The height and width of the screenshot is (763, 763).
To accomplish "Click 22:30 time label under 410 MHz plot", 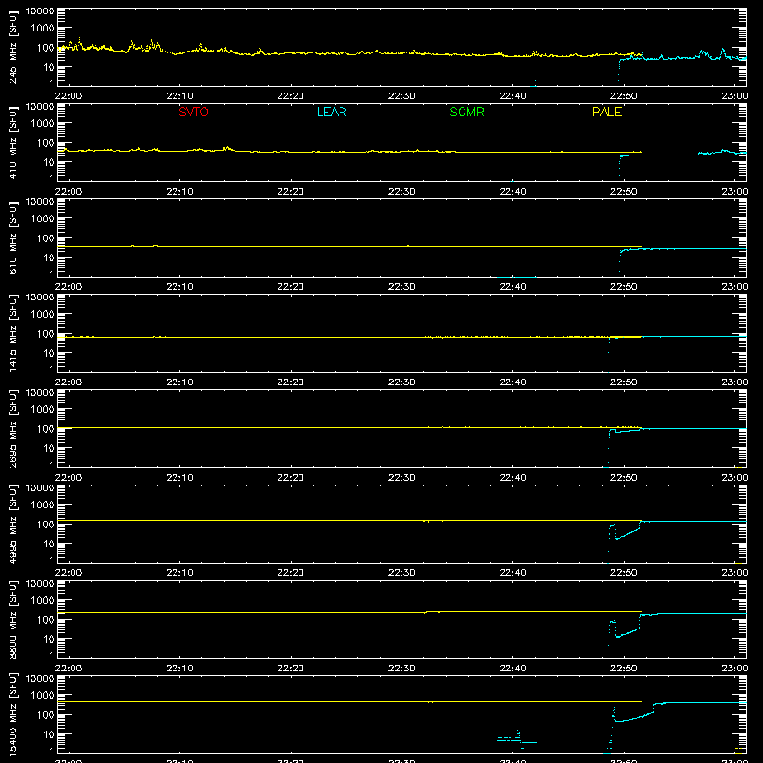I will 402,192.
